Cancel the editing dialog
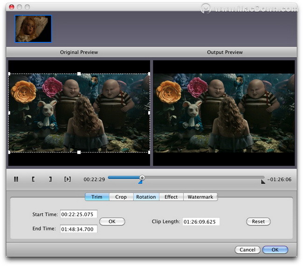The height and width of the screenshot is (266, 303). tap(248, 250)
